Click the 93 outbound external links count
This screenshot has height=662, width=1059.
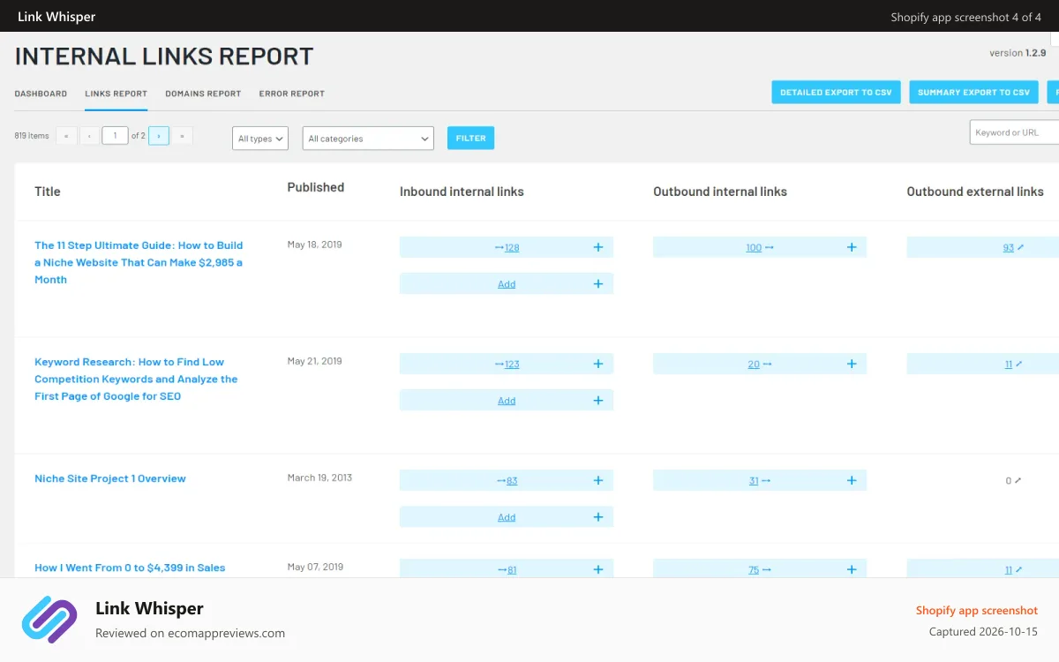(x=1009, y=248)
